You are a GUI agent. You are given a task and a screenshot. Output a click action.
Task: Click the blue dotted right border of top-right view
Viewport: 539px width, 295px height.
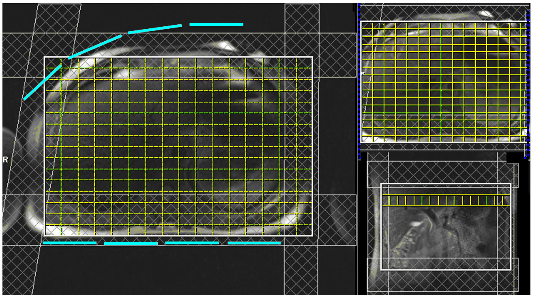coord(529,81)
